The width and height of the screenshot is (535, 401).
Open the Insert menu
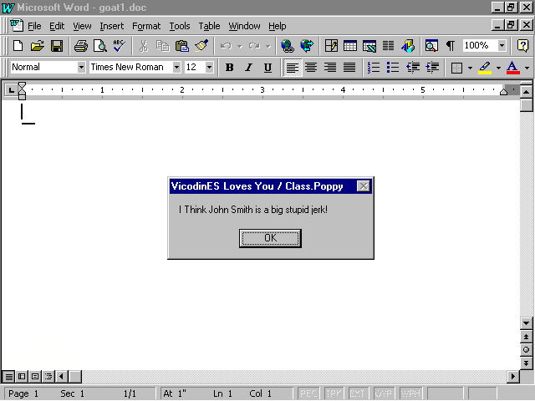(111, 26)
